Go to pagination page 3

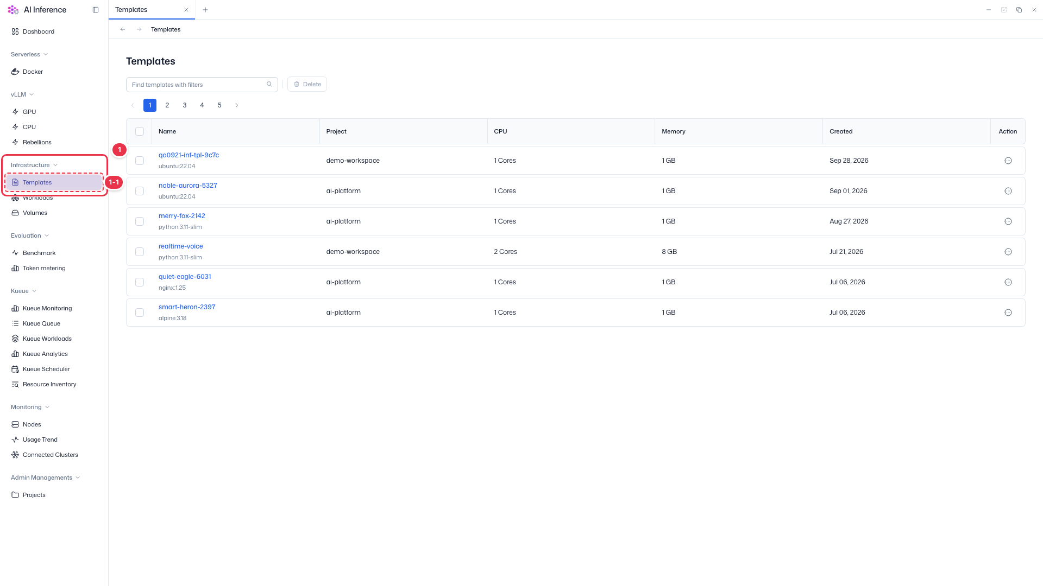(185, 105)
